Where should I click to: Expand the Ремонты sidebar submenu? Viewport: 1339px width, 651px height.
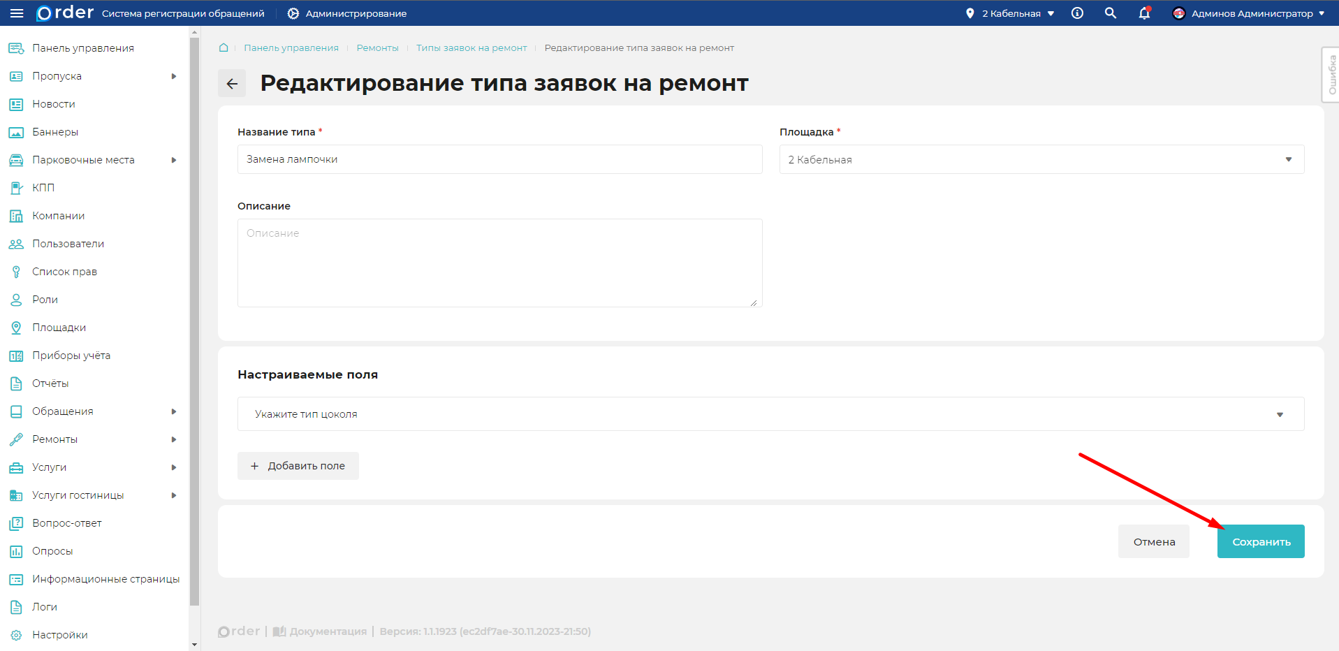coord(174,439)
